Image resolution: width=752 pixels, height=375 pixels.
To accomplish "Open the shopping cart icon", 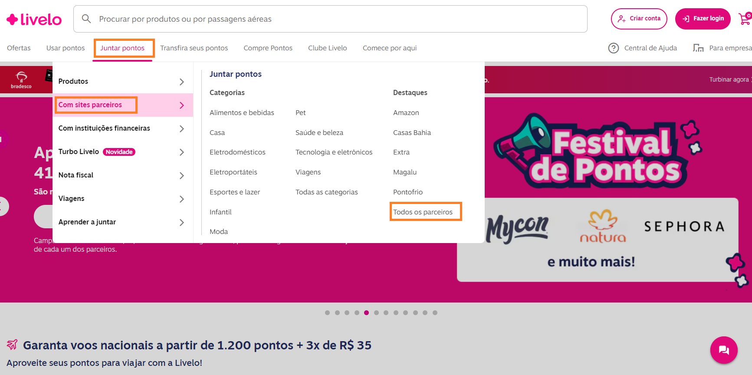I will click(745, 19).
